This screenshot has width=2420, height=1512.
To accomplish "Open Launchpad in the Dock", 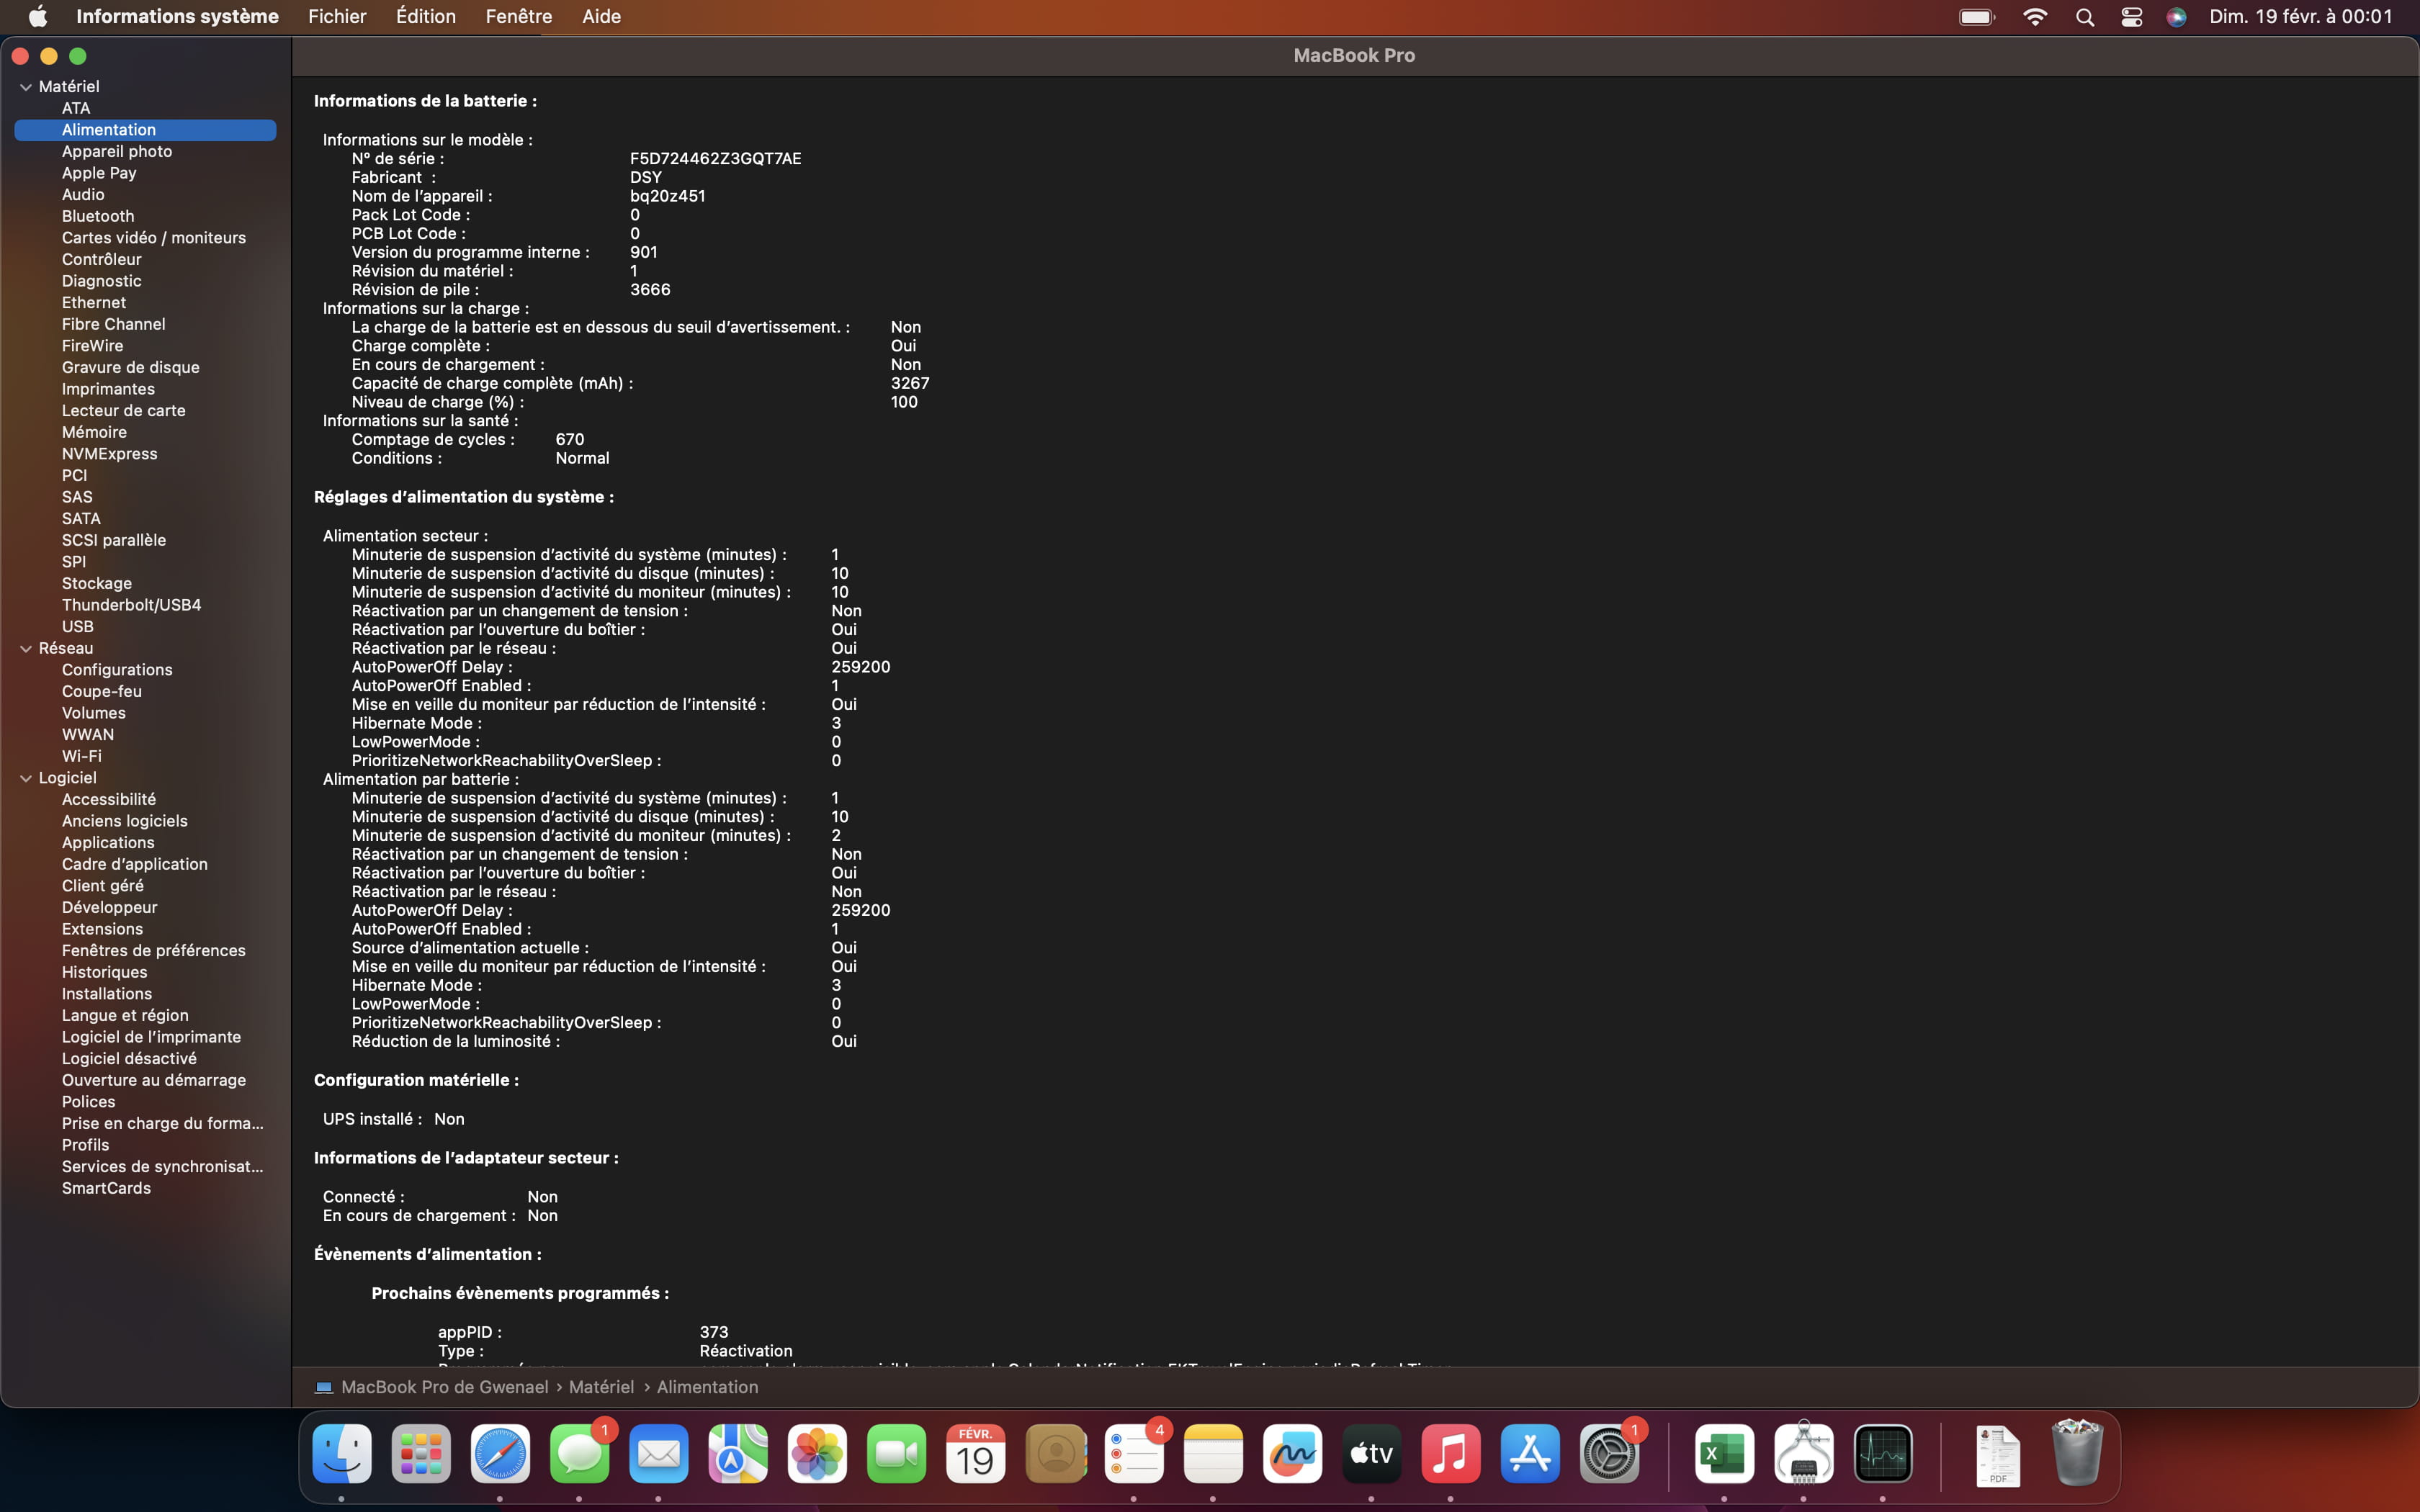I will point(421,1453).
